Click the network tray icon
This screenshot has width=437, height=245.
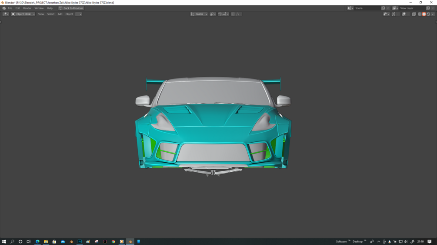tap(400, 242)
